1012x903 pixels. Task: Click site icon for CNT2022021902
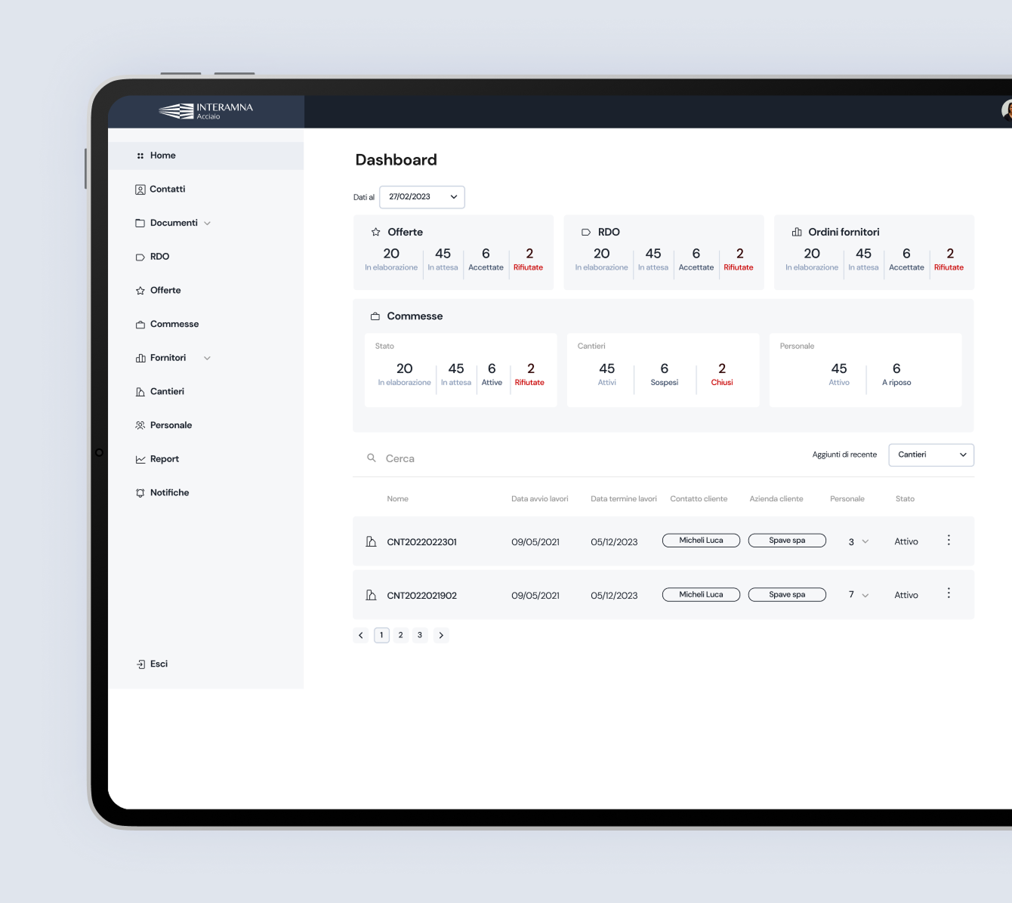point(371,595)
